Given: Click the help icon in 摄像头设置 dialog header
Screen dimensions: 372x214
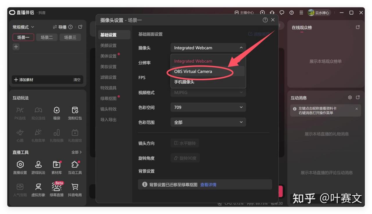Looking at the screenshot, I should click(265, 20).
